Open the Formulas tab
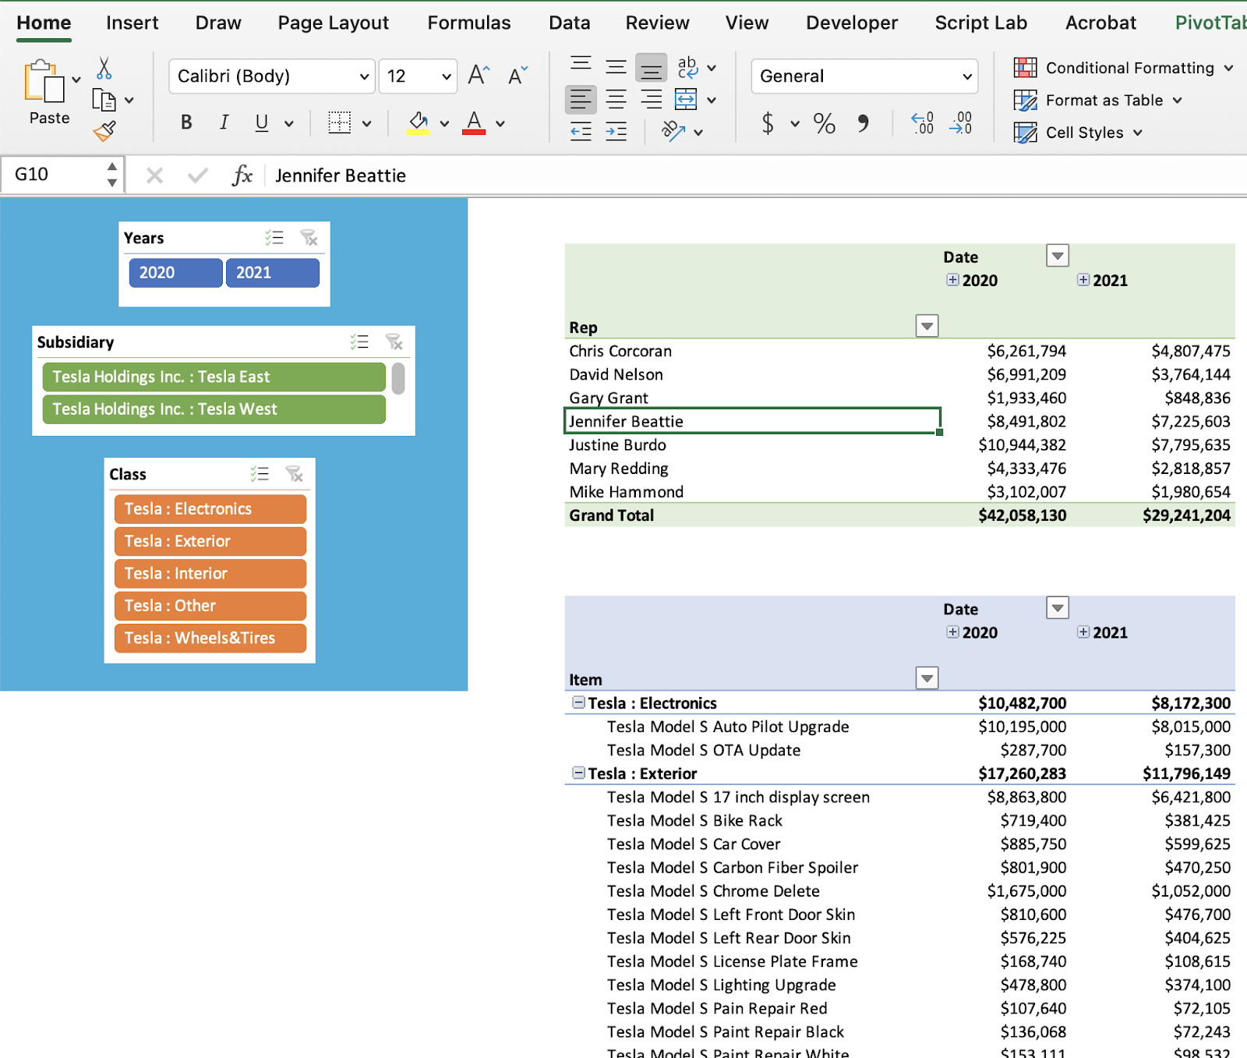Screen dimensions: 1247x1058 point(469,23)
